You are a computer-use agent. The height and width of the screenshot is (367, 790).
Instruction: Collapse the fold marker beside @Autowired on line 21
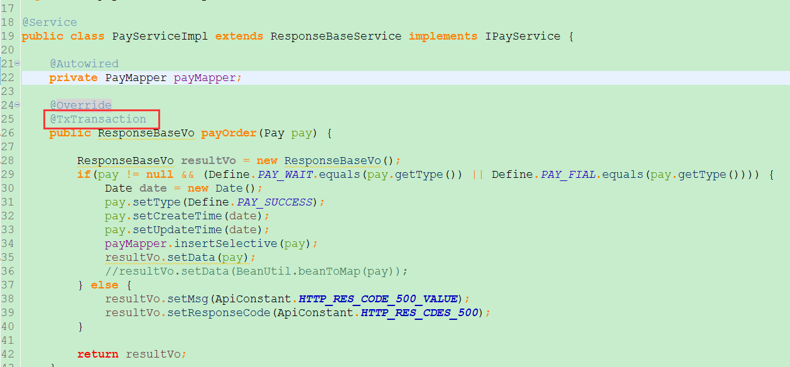[17, 63]
